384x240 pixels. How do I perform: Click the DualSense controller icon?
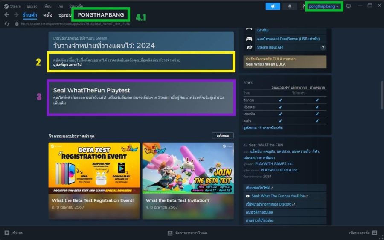[x=249, y=39]
